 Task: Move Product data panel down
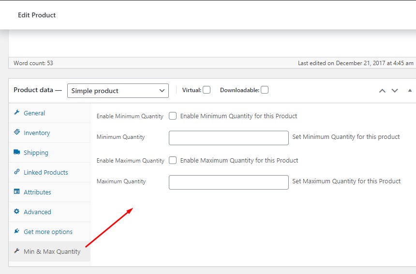395,91
